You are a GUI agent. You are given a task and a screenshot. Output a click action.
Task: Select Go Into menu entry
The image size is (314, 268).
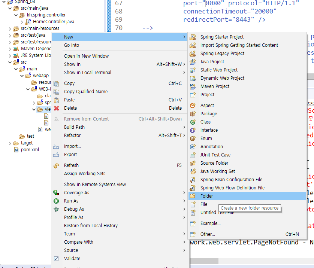[120, 45]
